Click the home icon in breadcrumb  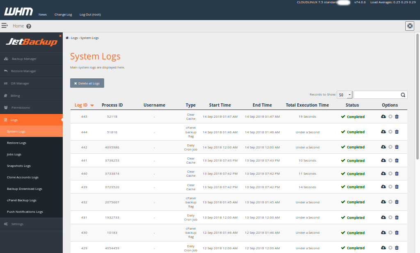tap(67, 38)
